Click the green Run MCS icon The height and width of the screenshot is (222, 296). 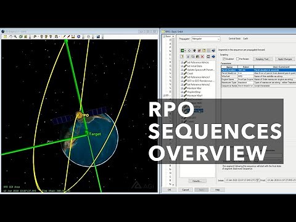pos(182,51)
